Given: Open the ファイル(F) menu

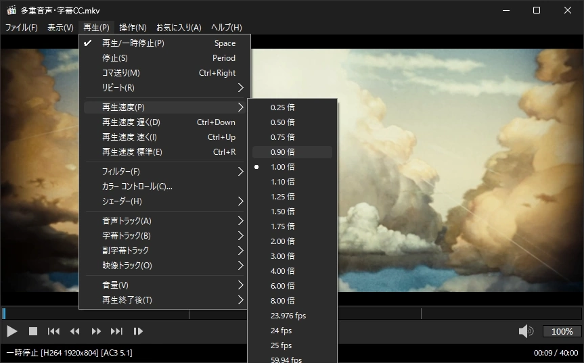Looking at the screenshot, I should point(21,28).
